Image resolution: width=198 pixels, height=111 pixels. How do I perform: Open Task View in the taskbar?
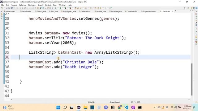(71, 108)
